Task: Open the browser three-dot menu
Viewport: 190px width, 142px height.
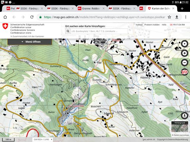Action: click(185, 17)
